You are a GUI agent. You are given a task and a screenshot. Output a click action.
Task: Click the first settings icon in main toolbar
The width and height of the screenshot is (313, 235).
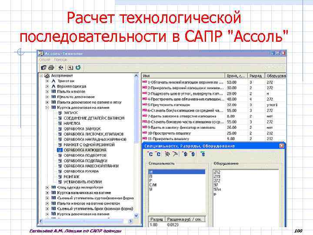coord(43,67)
